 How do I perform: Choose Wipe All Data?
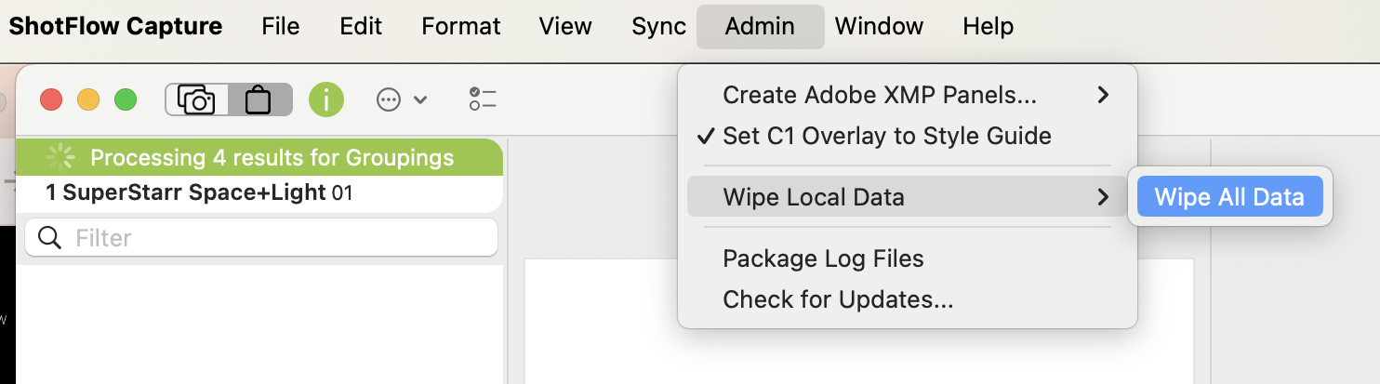pos(1229,197)
